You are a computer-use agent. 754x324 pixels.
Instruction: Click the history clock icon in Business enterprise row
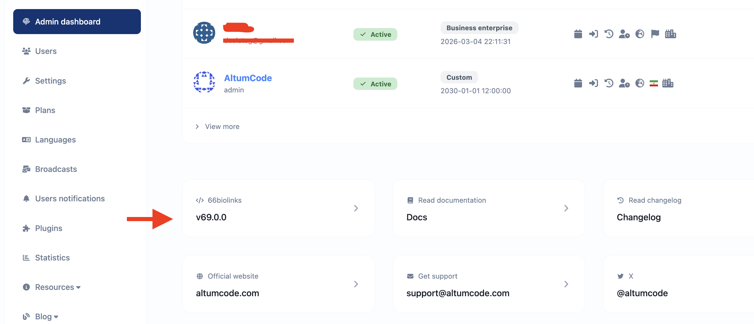click(x=609, y=34)
